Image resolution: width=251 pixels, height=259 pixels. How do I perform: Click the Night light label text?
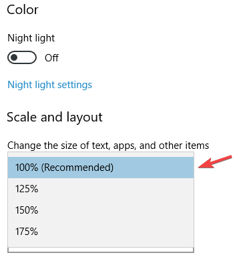tap(31, 38)
